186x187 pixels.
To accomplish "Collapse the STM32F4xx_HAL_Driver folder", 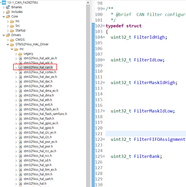I will 8,44.
